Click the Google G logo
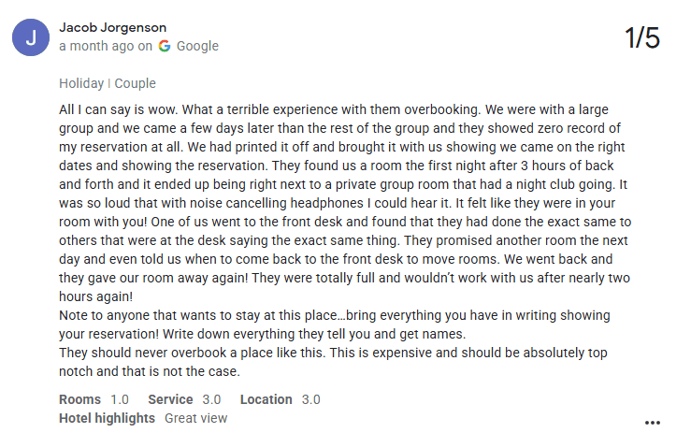Image resolution: width=691 pixels, height=433 pixels. 165,46
